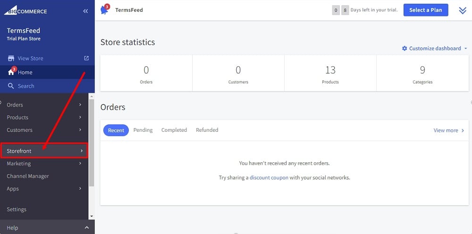
Task: Select the Recent orders tab
Action: tap(116, 130)
